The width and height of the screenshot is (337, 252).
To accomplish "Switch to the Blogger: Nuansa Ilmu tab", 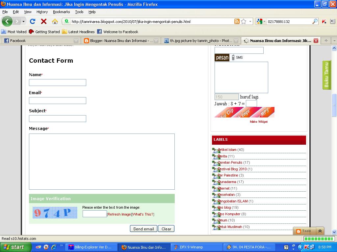I will pos(120,41).
